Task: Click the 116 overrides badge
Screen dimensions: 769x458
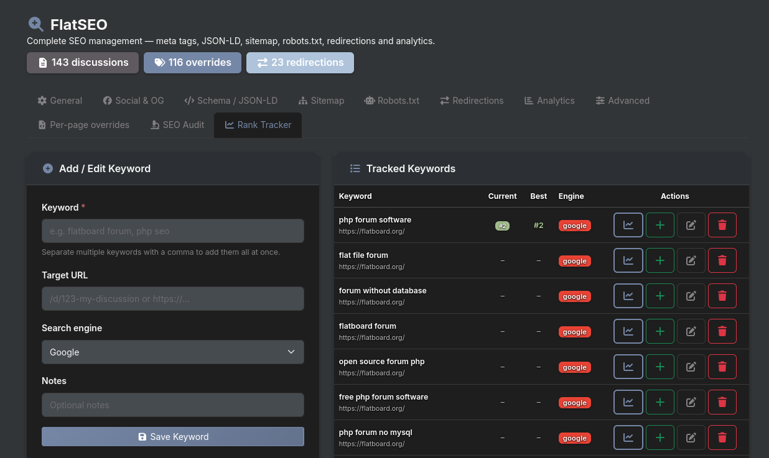Action: (x=192, y=63)
